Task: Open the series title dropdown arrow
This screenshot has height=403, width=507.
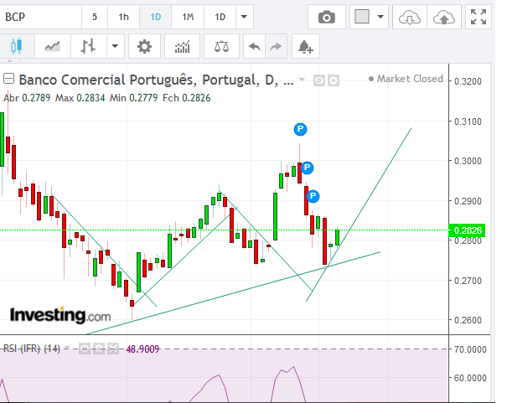Action: pyautogui.click(x=302, y=80)
